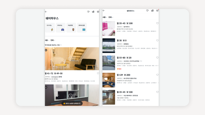The height and width of the screenshot is (115, 205).
Task: Open the empty wood-floor room thumbnail
Action: click(x=109, y=97)
